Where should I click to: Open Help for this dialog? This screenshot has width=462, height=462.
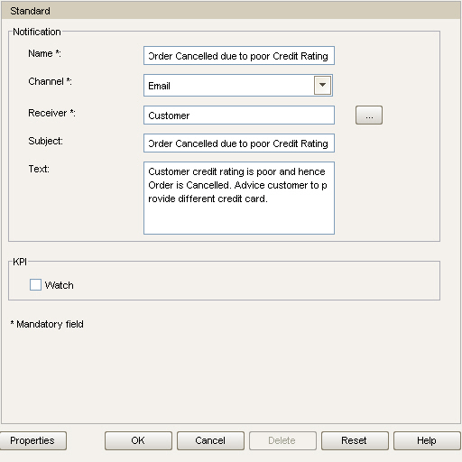tap(427, 440)
